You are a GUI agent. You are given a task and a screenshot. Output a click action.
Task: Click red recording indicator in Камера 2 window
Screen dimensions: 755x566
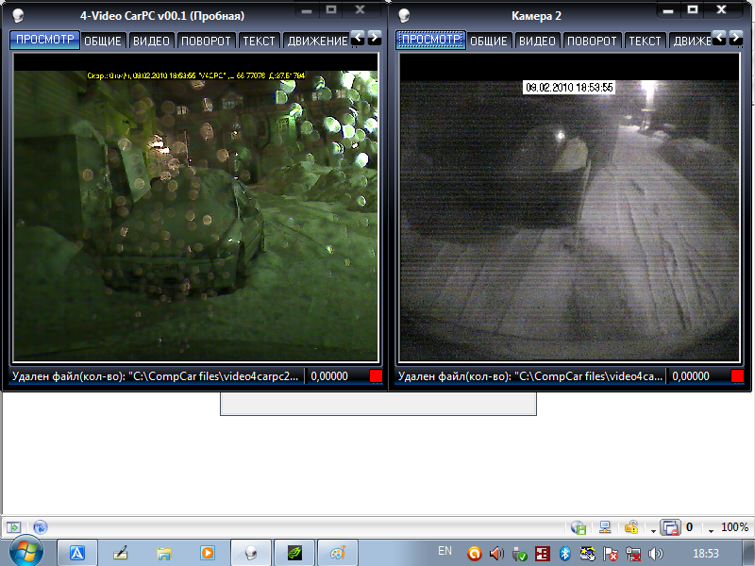tap(737, 376)
